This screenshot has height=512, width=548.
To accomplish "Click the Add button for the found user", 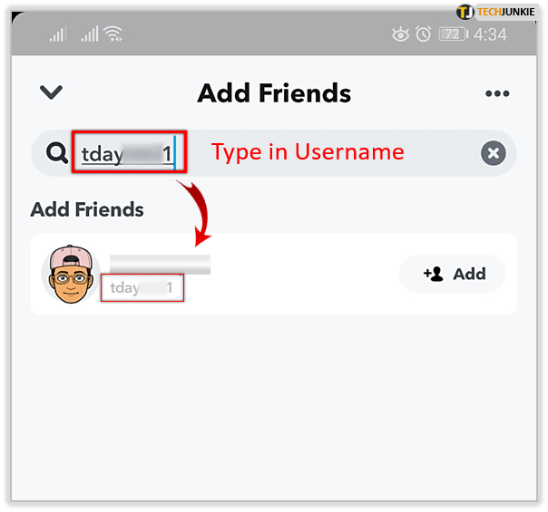I will (452, 274).
